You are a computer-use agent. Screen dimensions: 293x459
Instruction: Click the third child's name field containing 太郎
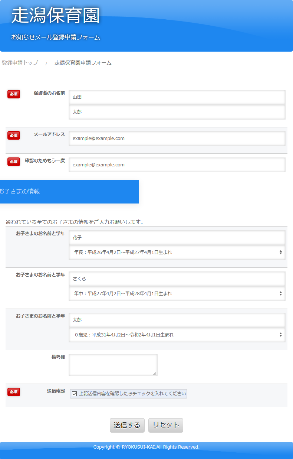[x=177, y=320]
